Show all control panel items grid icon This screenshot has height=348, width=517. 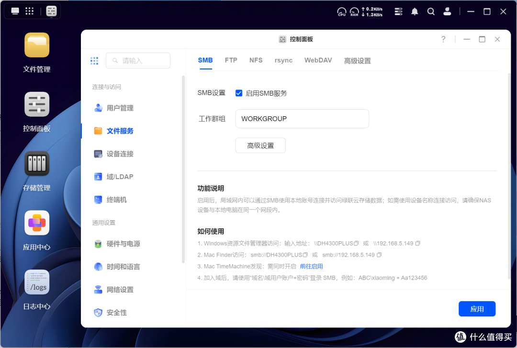(x=94, y=61)
